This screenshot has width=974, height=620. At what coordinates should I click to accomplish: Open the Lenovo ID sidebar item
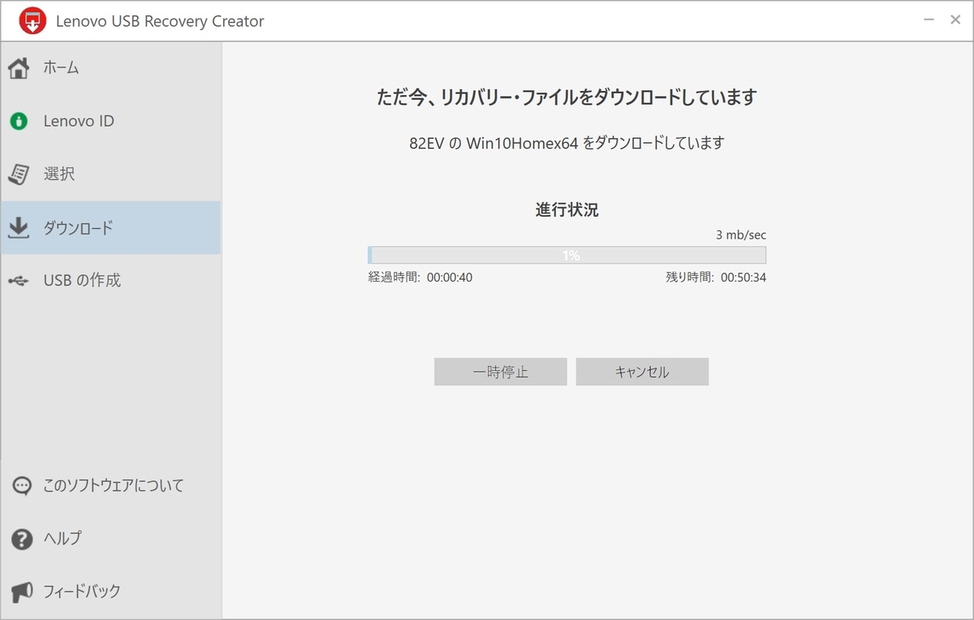(110, 122)
